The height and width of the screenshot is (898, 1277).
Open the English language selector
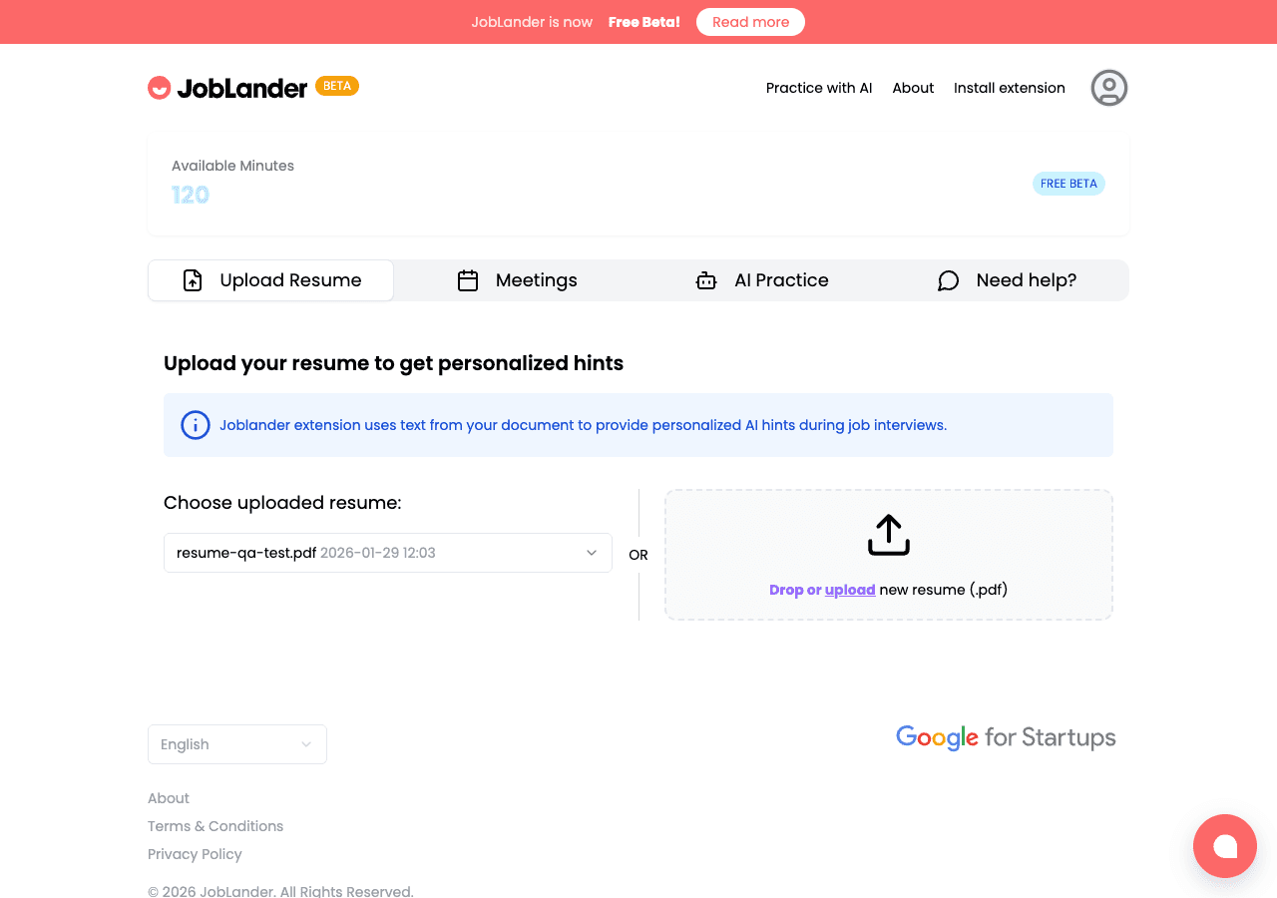tap(236, 743)
